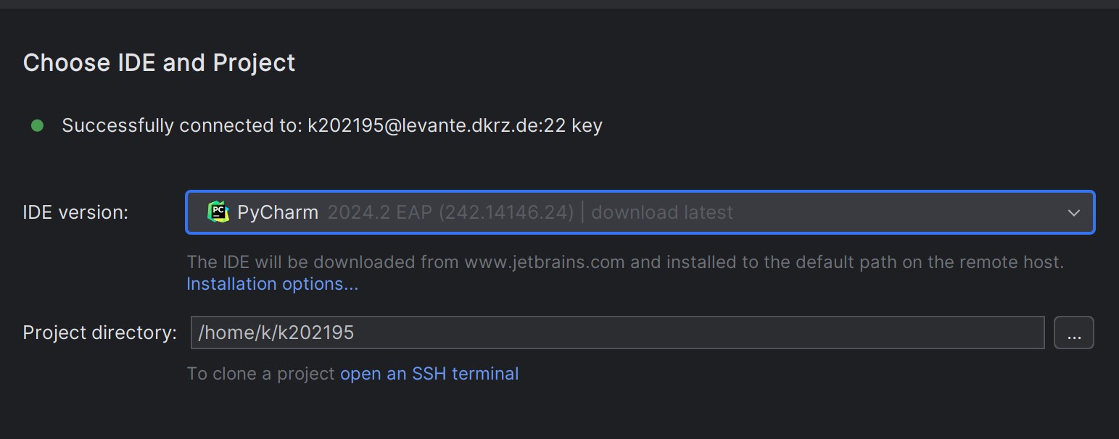This screenshot has height=439, width=1119.
Task: Select the /home/k/k202195 path text
Action: point(273,332)
